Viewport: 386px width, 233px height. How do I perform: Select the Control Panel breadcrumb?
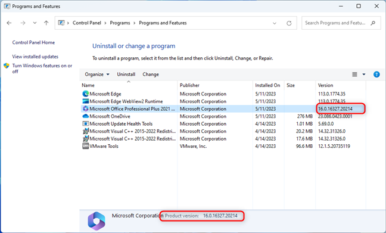click(x=86, y=23)
